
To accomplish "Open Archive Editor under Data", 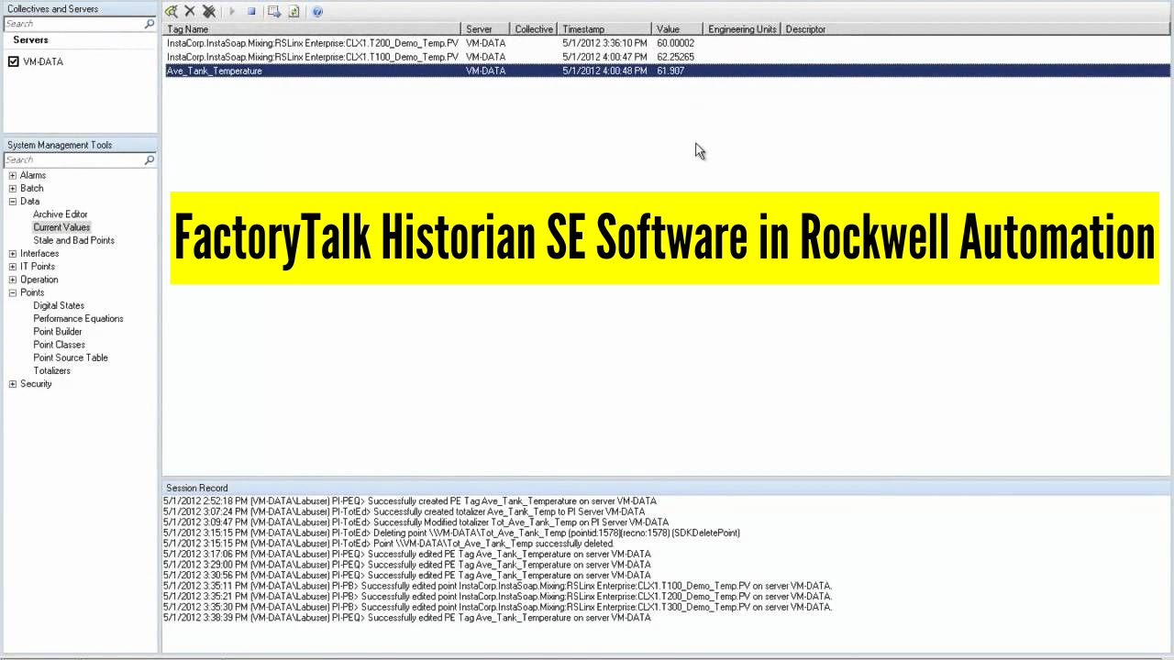I will [x=61, y=214].
